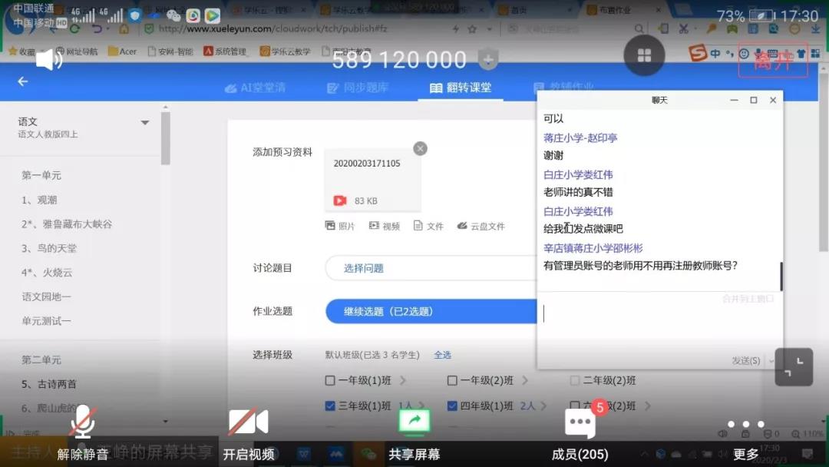The height and width of the screenshot is (467, 829).
Task: Switch to the 教辅作业 tab
Action: coord(563,87)
